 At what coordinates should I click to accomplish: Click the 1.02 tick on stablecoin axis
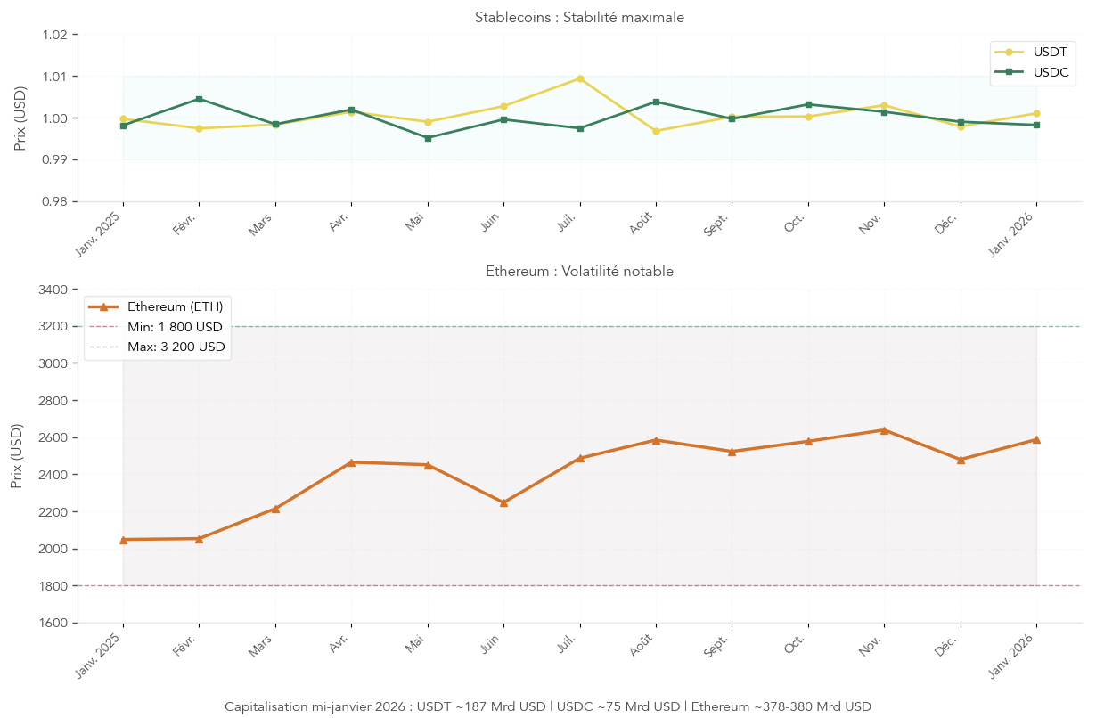tap(55, 35)
